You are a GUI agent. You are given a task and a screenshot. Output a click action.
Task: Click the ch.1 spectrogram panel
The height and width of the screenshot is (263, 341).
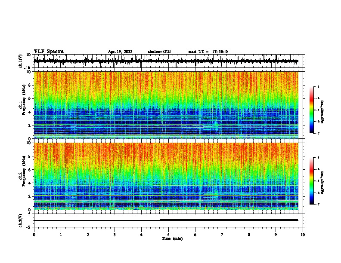(166, 105)
